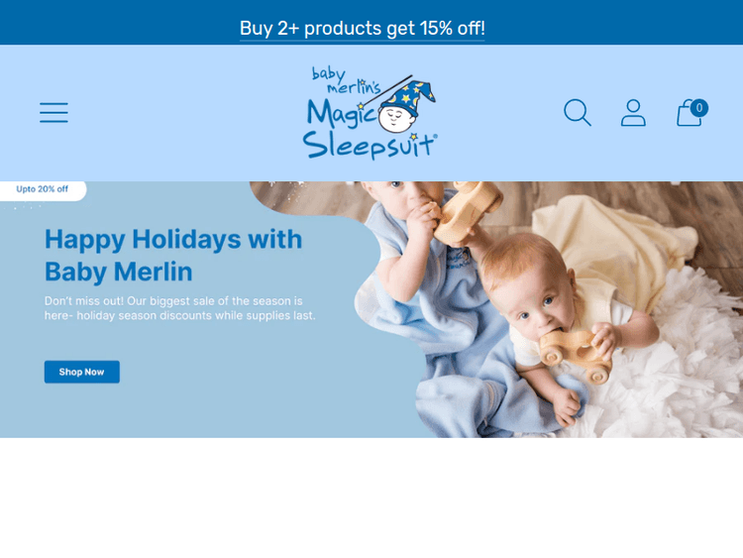Open the 'Buy 2+ products get 15% off!' link
The height and width of the screenshot is (558, 743).
click(362, 29)
